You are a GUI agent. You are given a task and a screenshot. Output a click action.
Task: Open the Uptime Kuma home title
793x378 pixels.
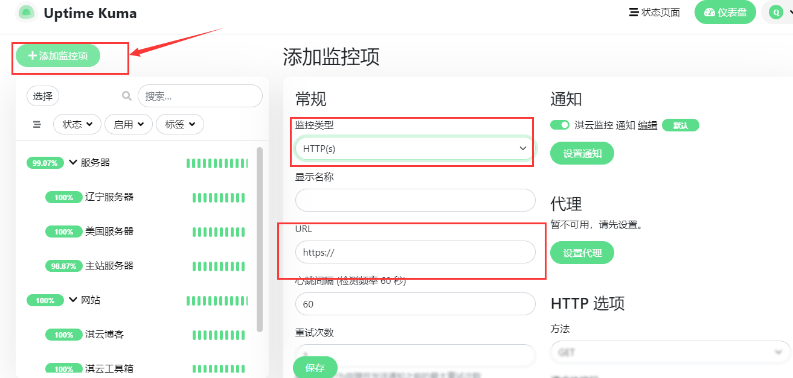point(90,13)
